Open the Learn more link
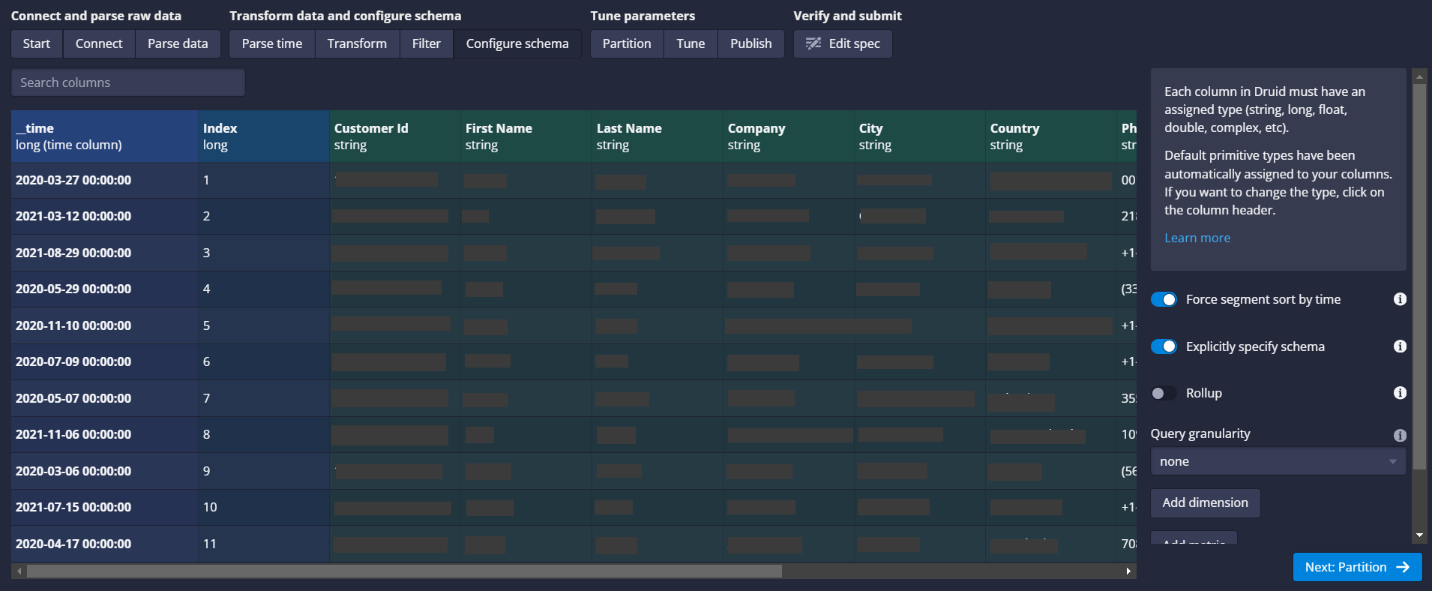Image resolution: width=1432 pixels, height=591 pixels. [1197, 238]
